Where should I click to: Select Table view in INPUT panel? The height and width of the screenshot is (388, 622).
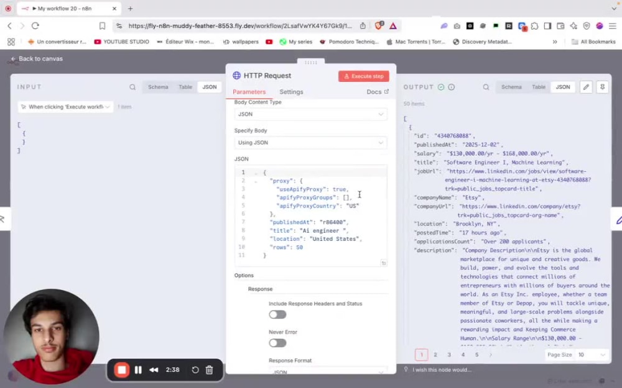click(185, 87)
